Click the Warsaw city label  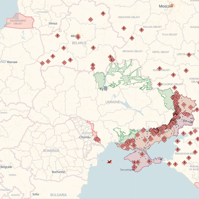click(12, 62)
